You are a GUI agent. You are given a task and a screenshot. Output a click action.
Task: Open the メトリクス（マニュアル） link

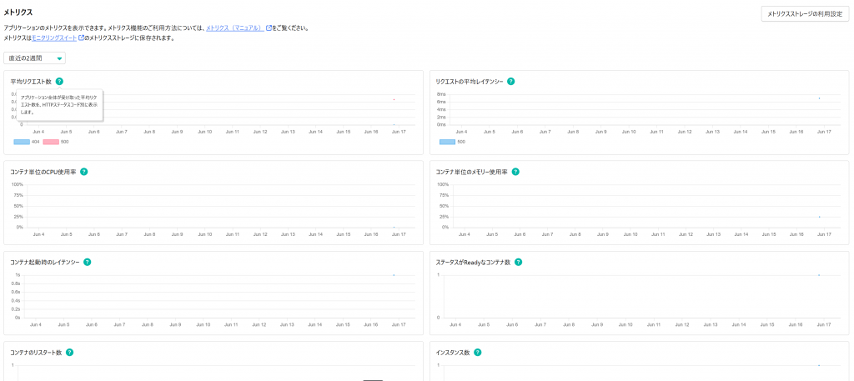[235, 28]
